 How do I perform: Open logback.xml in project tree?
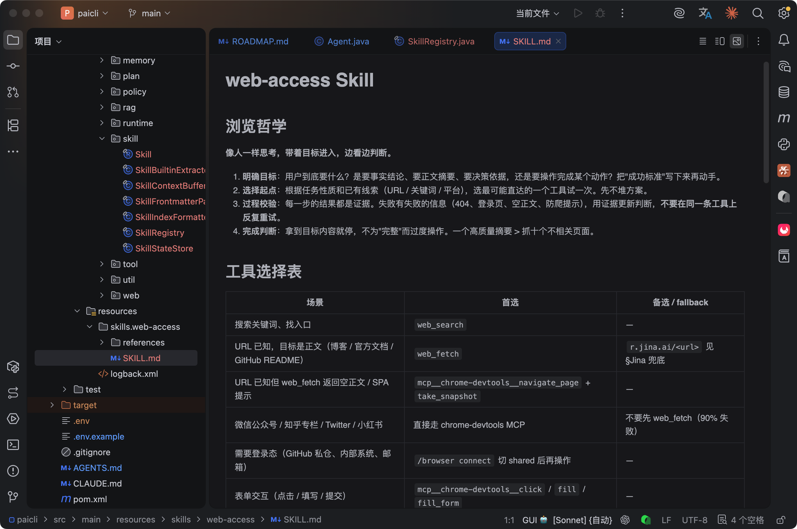click(128, 374)
